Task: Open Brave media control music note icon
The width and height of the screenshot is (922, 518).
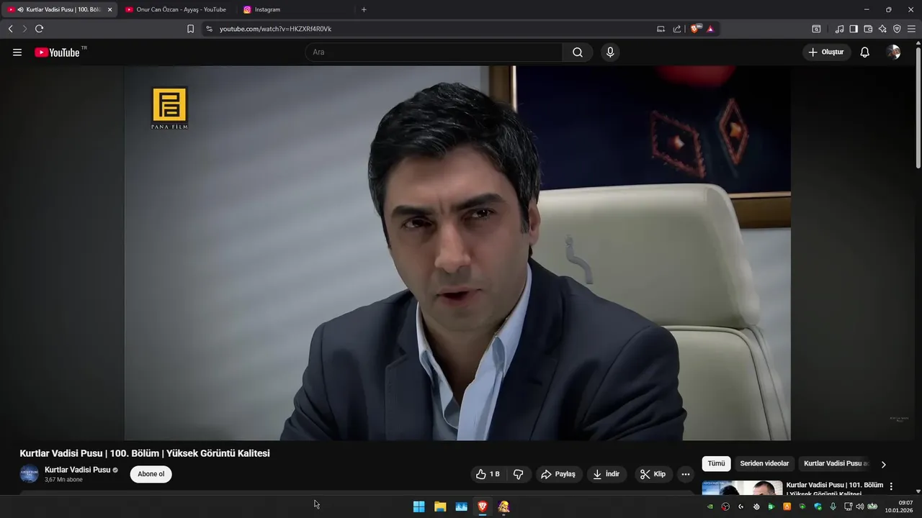Action: (x=839, y=29)
